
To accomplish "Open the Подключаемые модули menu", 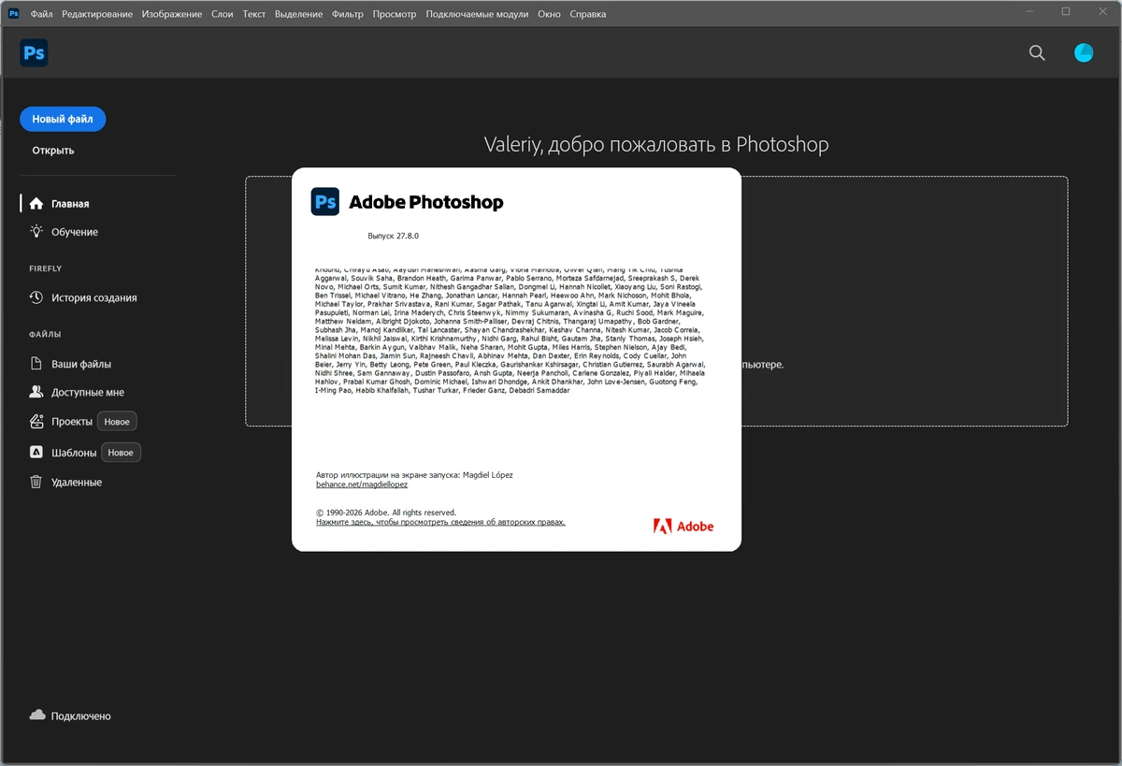I will coord(477,14).
